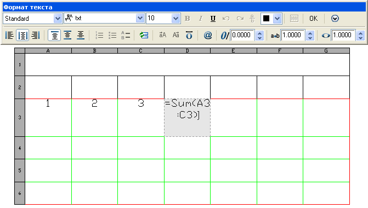This screenshot has width=368, height=208.
Task: Open the @ symbol insert menu
Action: [208, 36]
